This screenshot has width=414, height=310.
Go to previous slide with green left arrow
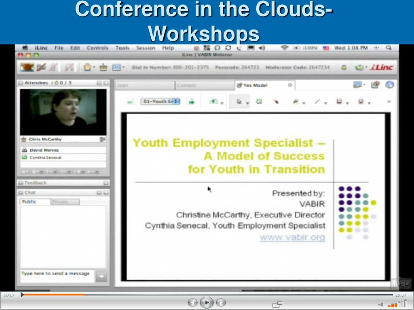click(131, 102)
